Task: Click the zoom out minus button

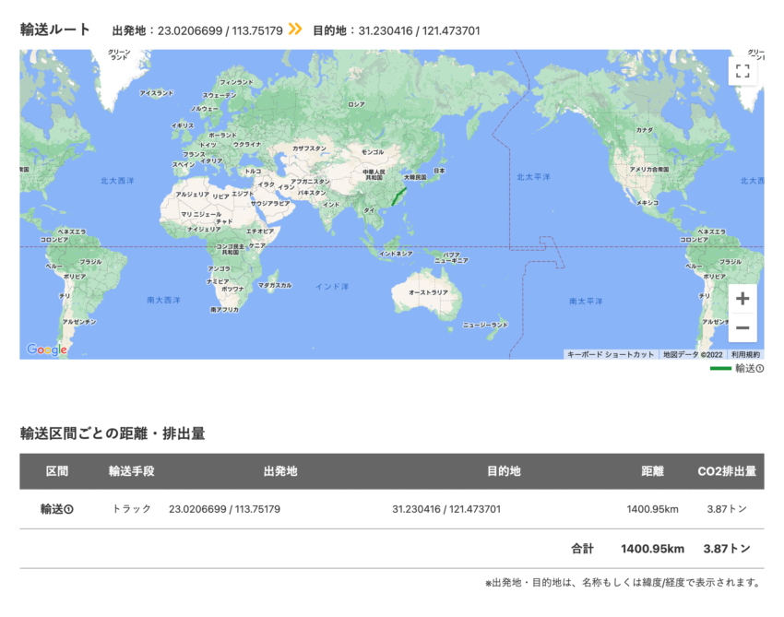Action: point(742,328)
